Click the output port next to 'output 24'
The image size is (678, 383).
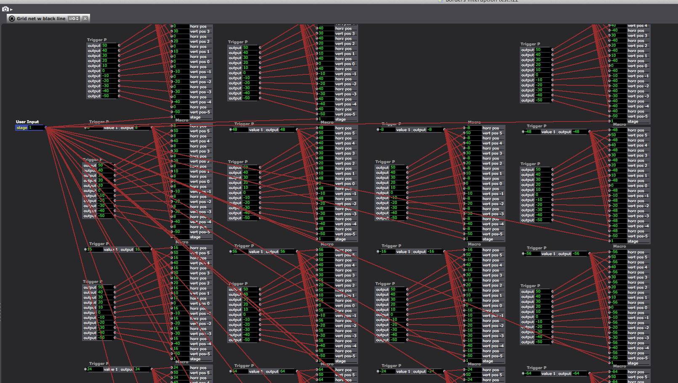[152, 369]
